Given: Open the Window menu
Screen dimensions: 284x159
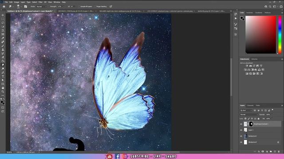Looking at the screenshot, I should click(57, 2).
